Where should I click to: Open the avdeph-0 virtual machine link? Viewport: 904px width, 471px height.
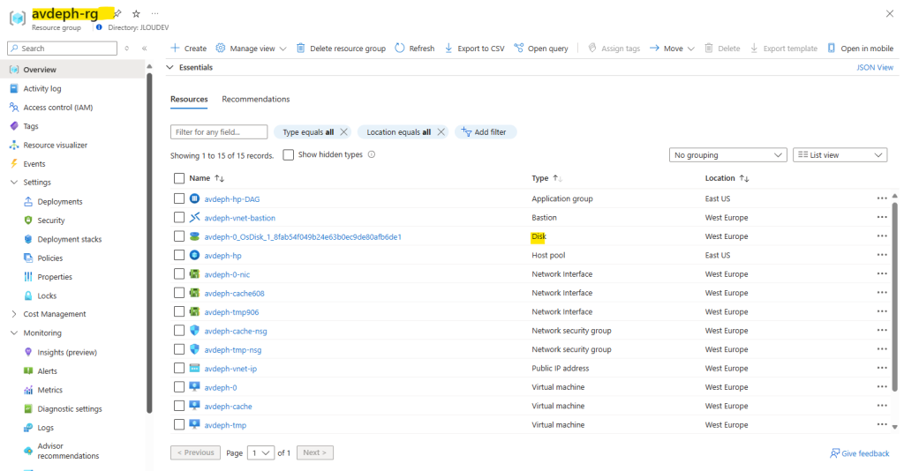(220, 387)
